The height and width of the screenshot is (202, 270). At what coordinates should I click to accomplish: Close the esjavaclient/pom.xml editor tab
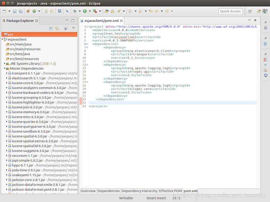tap(121, 21)
